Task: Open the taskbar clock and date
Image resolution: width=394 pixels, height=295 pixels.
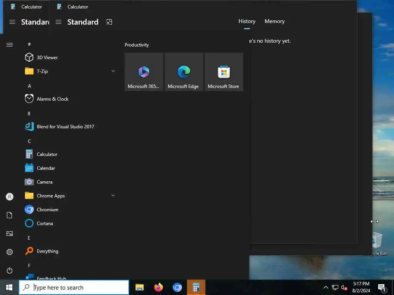Action: pyautogui.click(x=361, y=287)
